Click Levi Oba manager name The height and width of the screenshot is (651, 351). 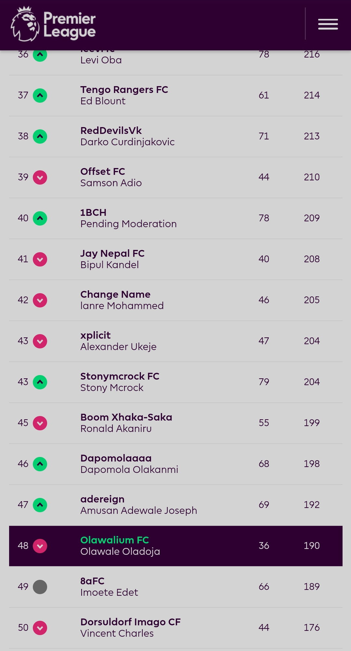(x=101, y=60)
